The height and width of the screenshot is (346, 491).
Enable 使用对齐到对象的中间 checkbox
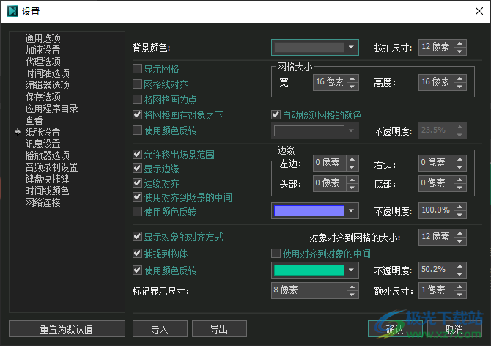point(276,253)
